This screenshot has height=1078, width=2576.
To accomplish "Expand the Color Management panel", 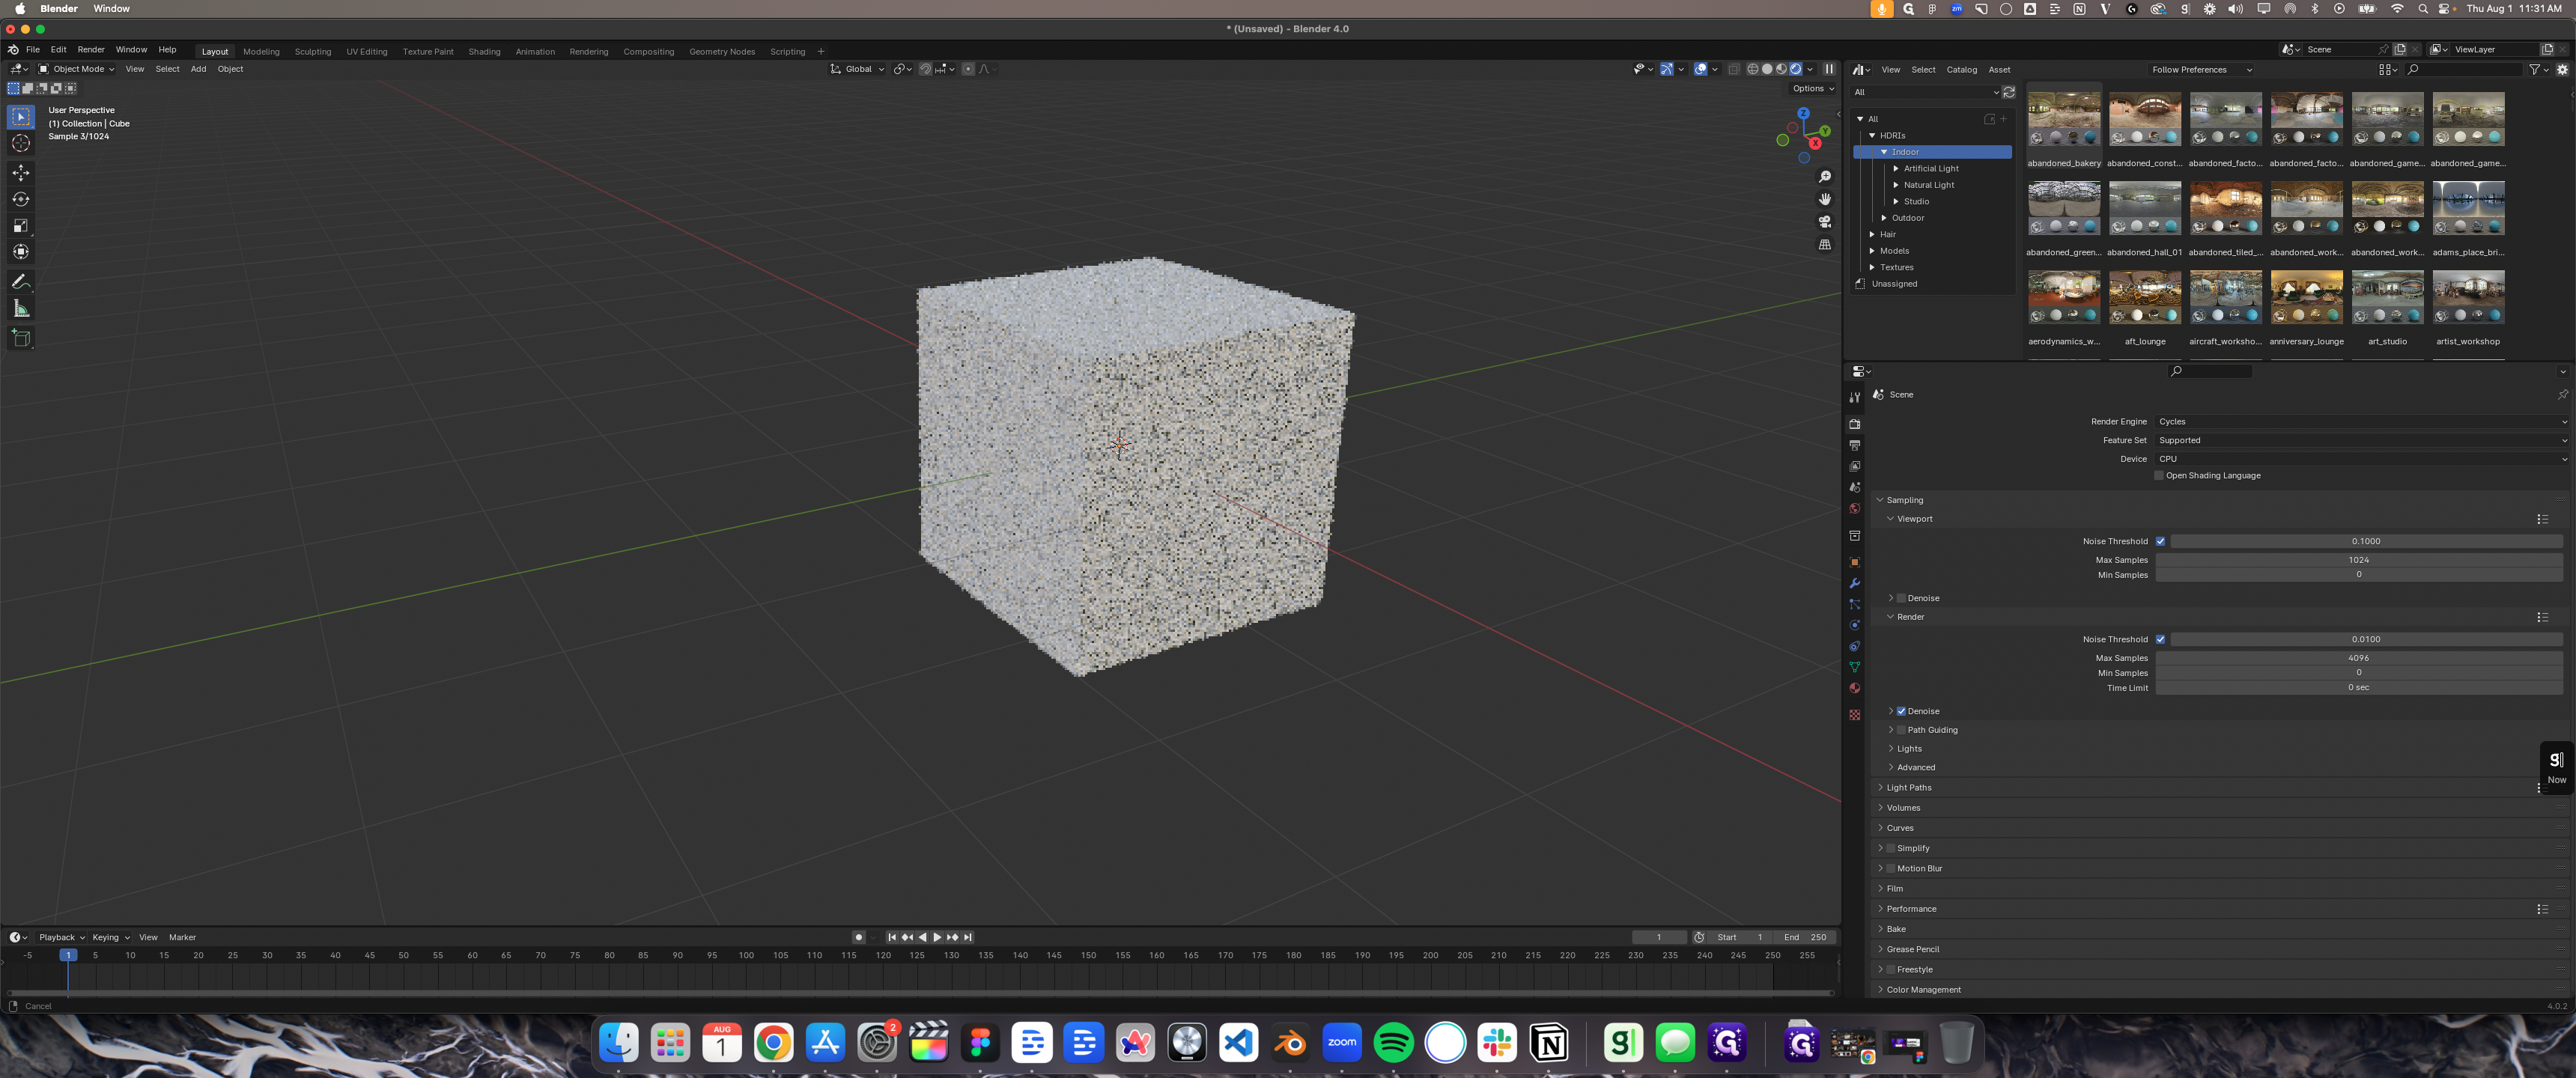I will [x=1922, y=990].
